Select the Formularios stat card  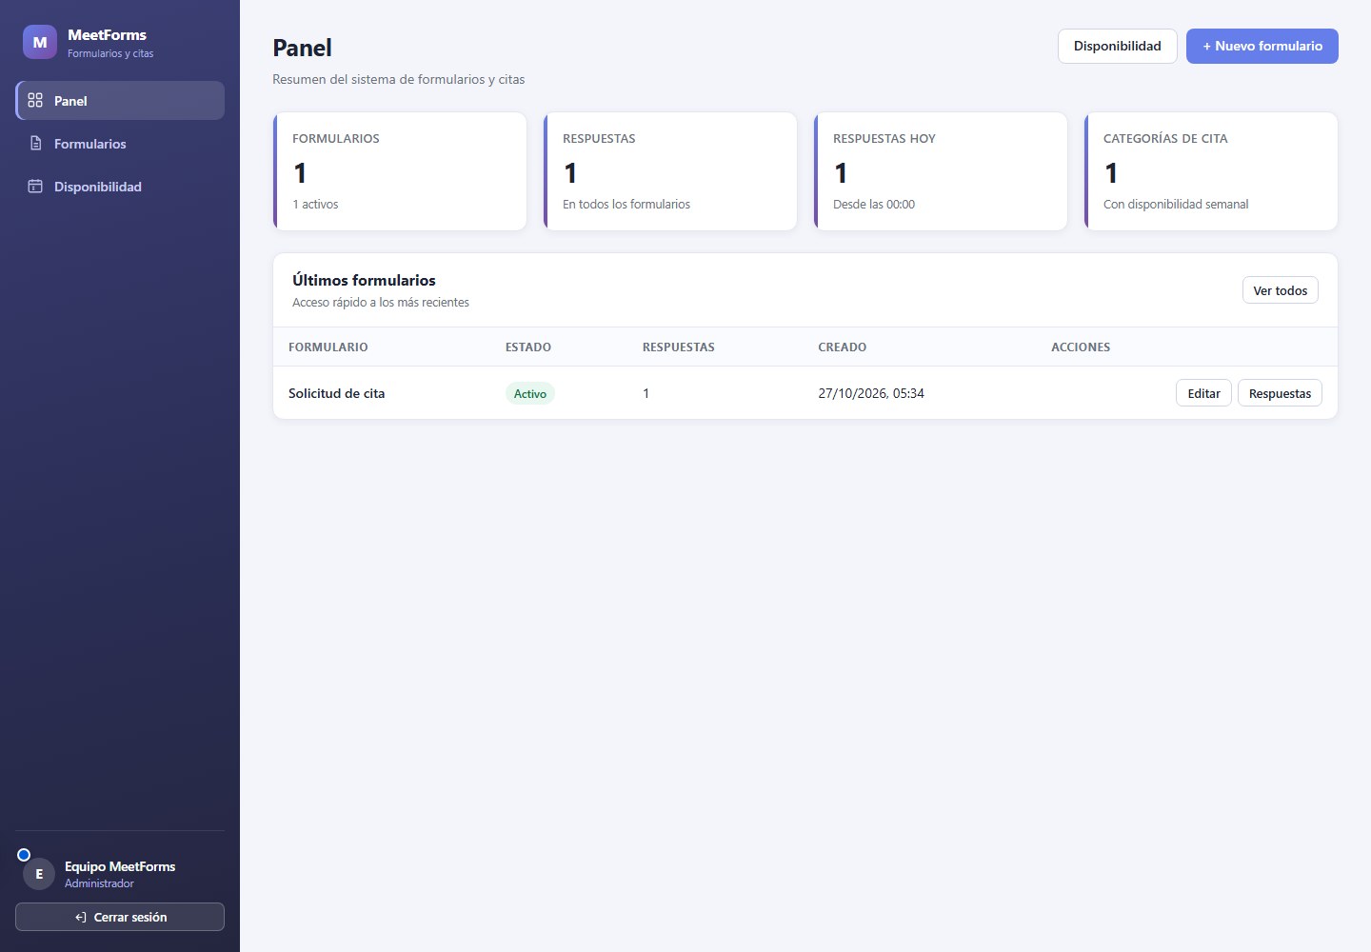point(400,171)
